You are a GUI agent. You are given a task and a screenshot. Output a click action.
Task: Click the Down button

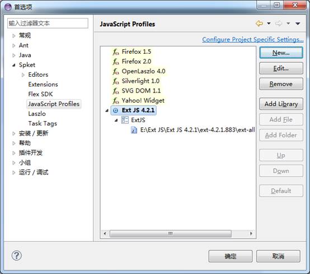(x=281, y=171)
